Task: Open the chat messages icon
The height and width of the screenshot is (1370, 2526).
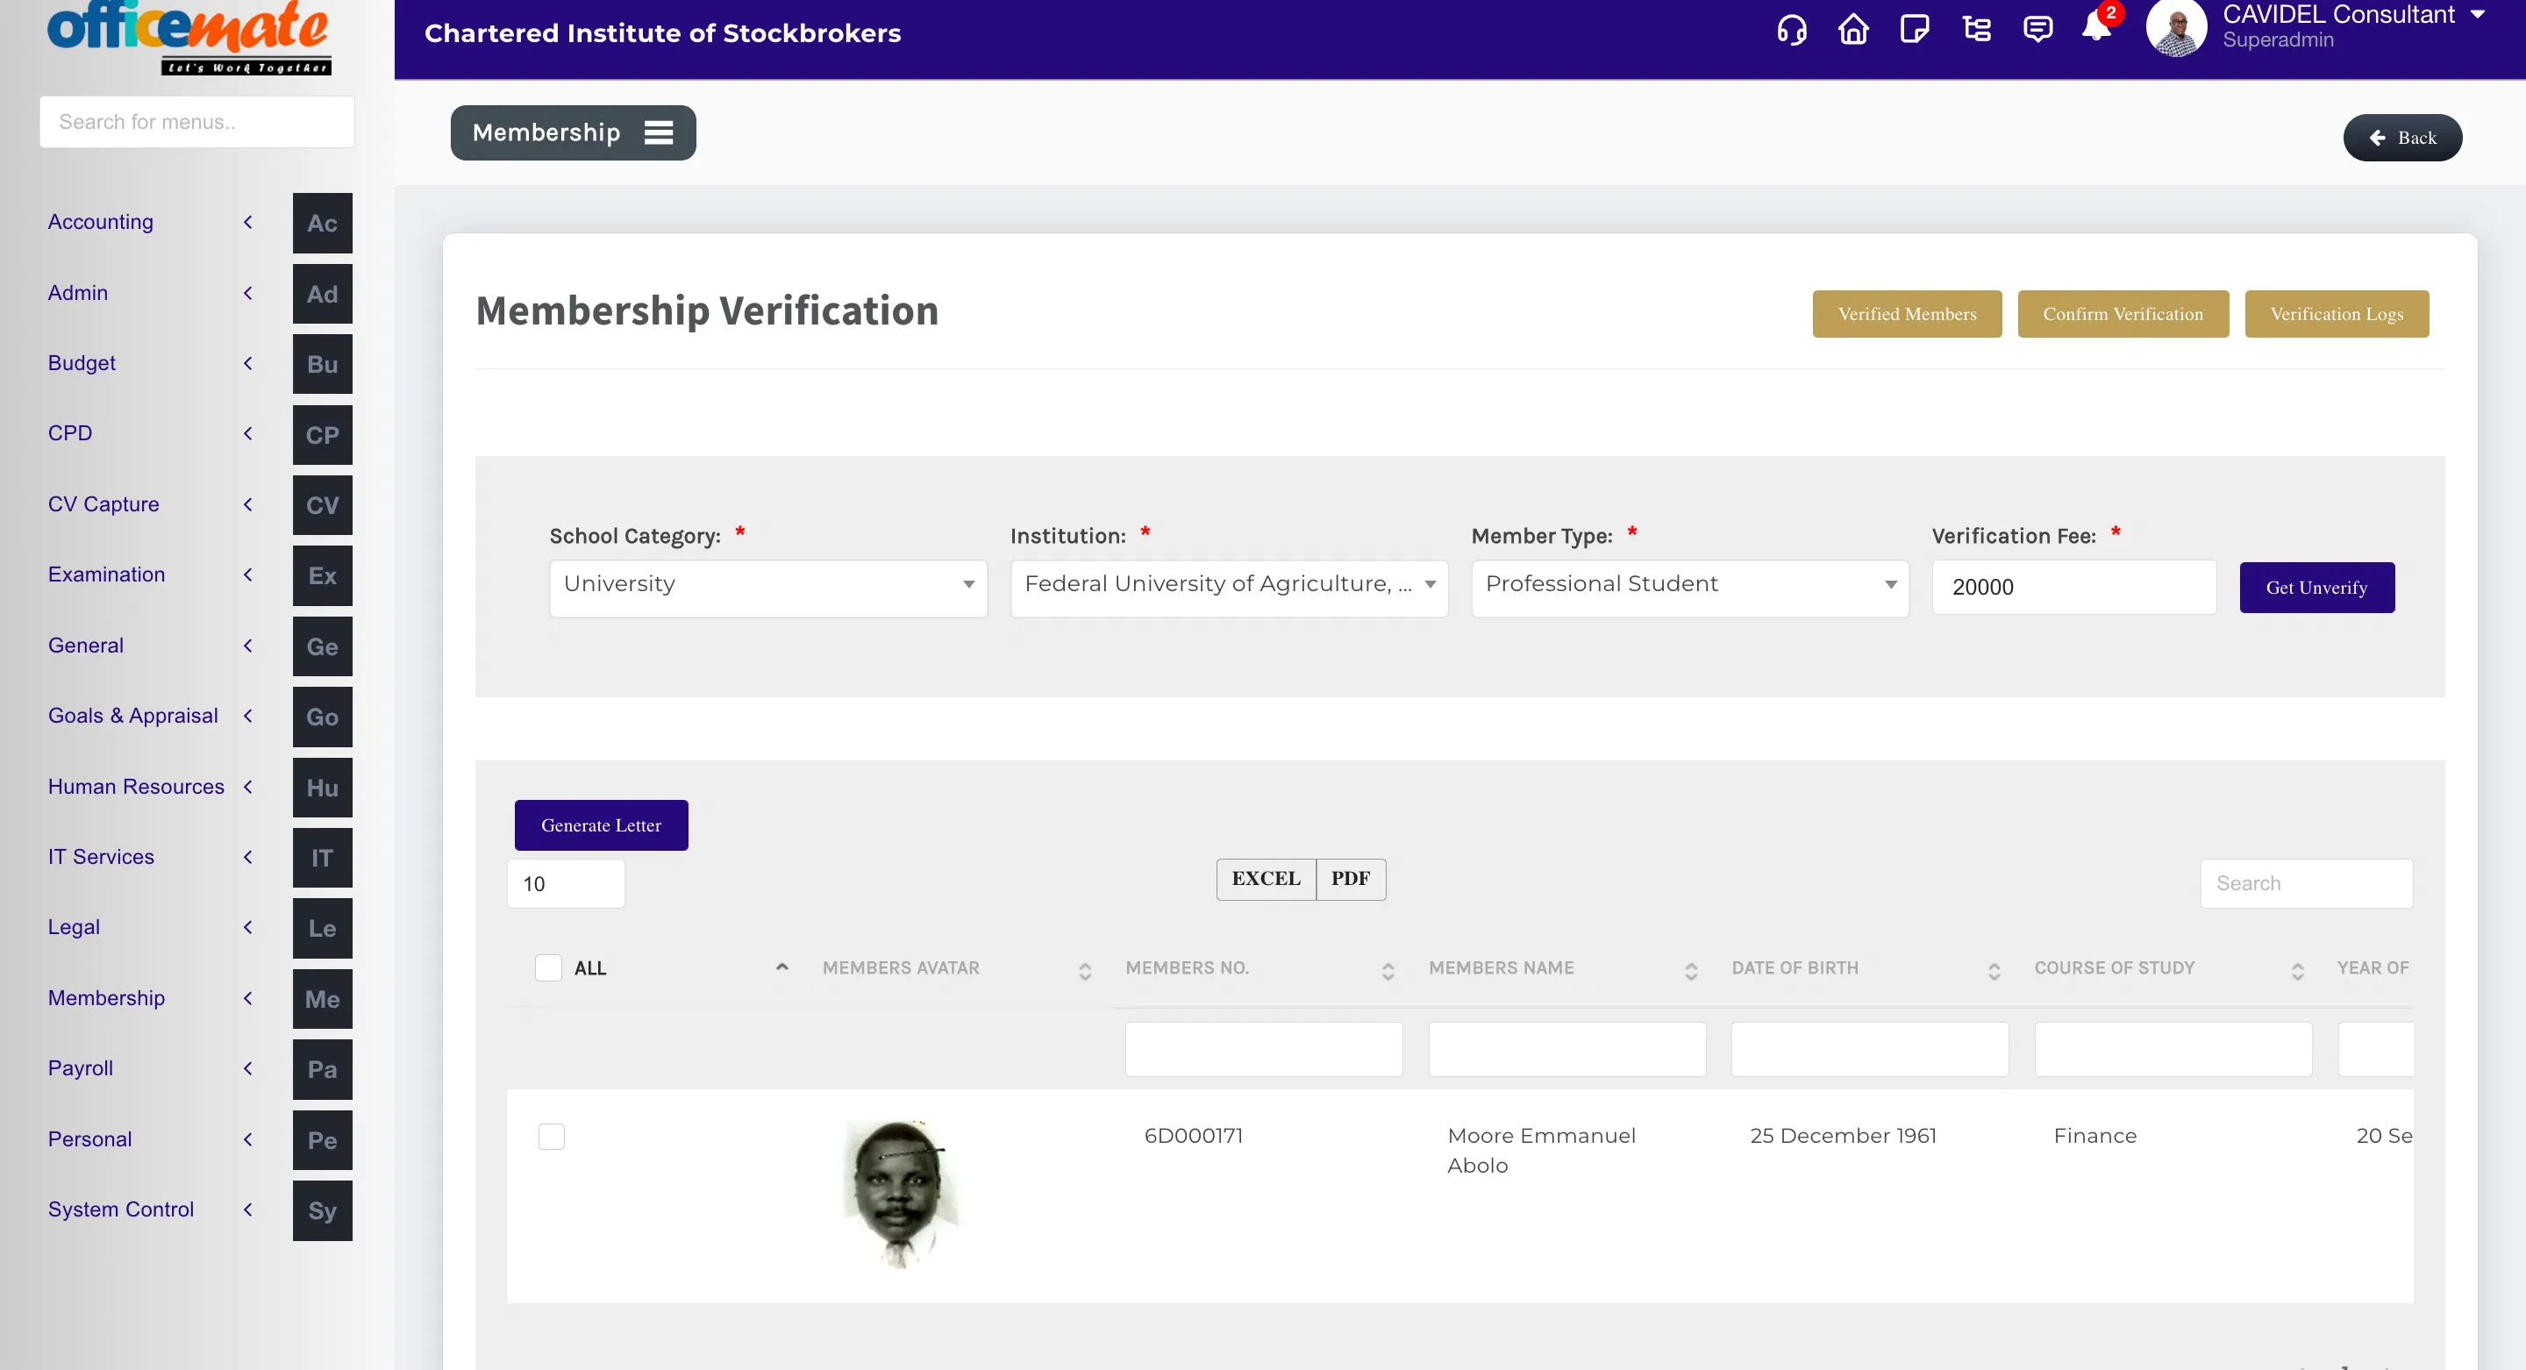Action: click(x=2037, y=30)
